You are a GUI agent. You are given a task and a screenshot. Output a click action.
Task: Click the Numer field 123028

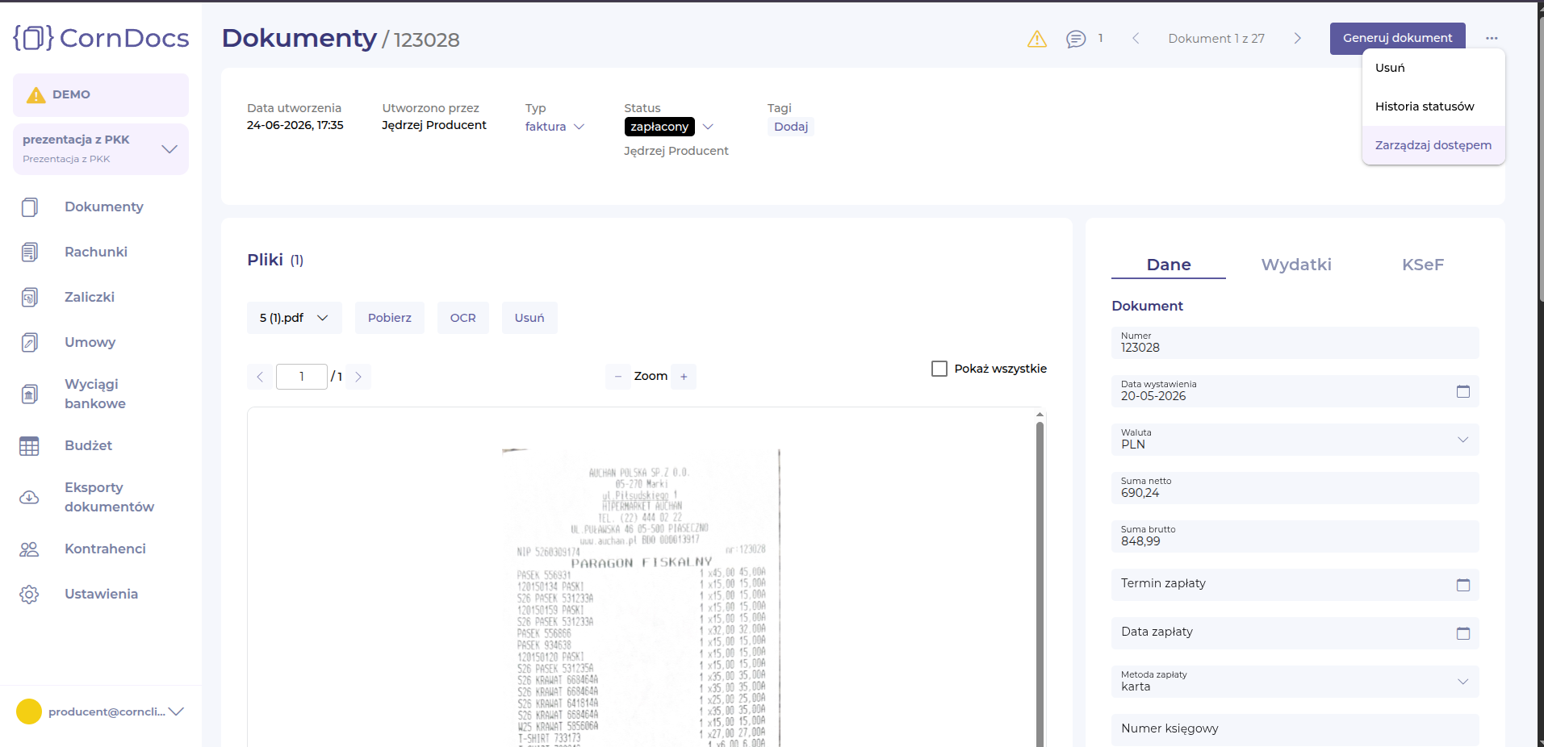pos(1295,343)
